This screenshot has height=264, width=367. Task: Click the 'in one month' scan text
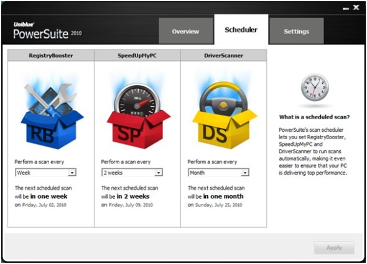(223, 196)
